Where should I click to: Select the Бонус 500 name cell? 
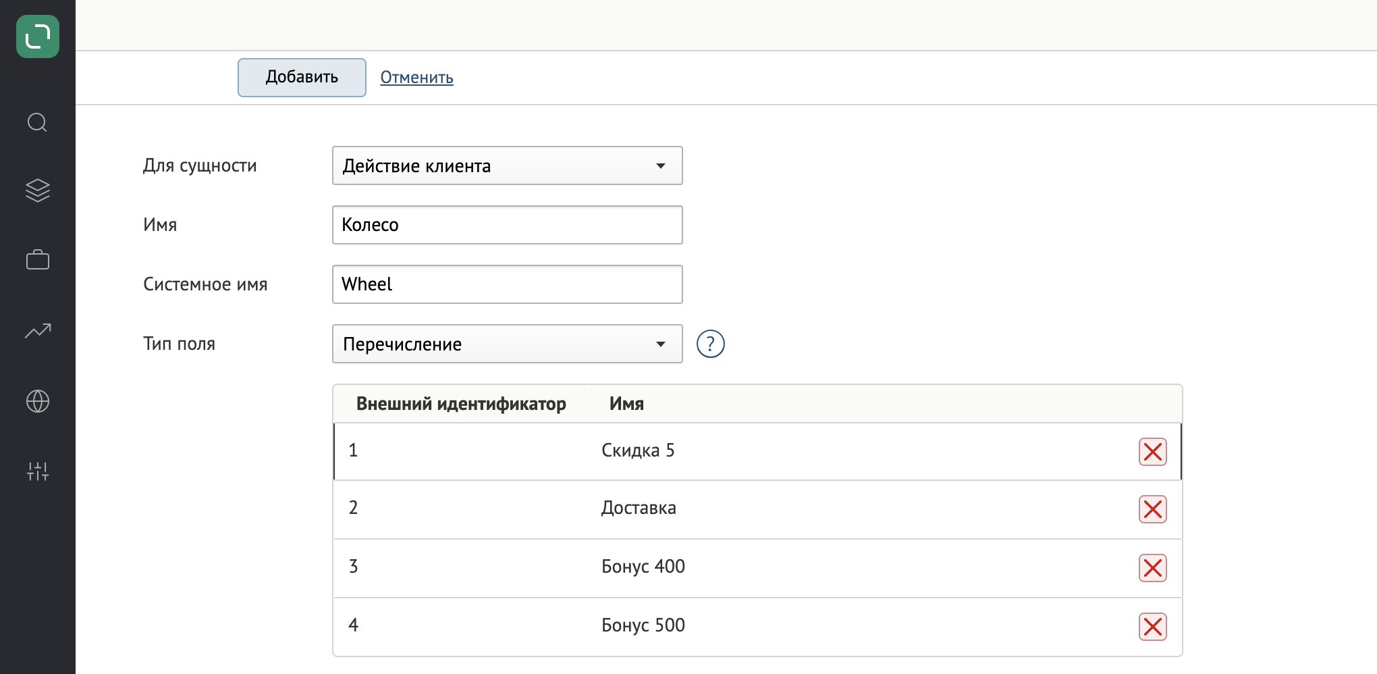(643, 625)
